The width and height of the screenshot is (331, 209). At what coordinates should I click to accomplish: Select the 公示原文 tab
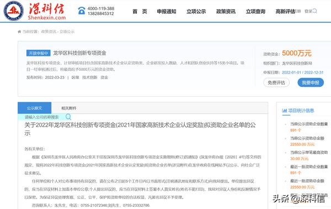coord(34,108)
